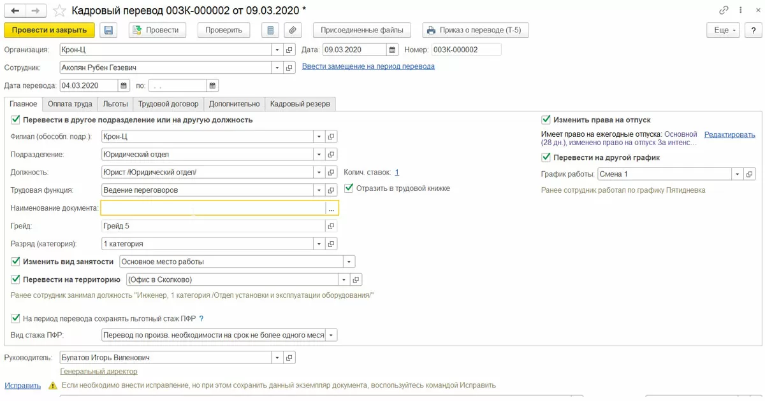The width and height of the screenshot is (765, 401).
Task: Click the back navigation arrow
Action: point(15,11)
